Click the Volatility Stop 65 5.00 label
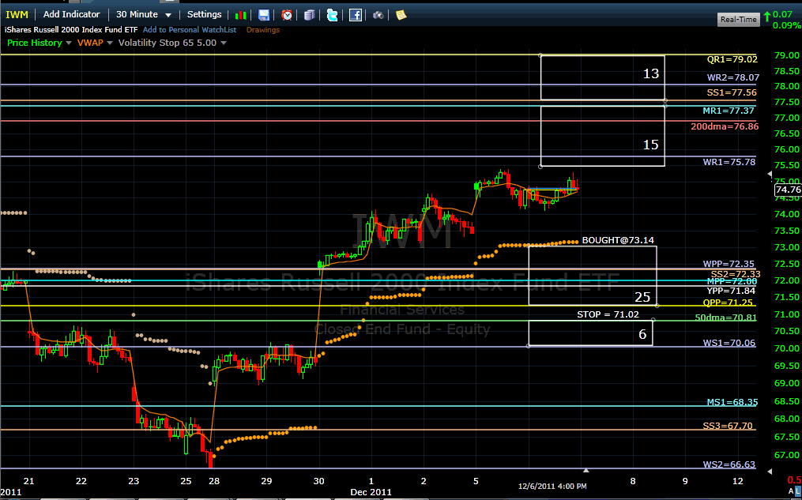 click(x=168, y=43)
